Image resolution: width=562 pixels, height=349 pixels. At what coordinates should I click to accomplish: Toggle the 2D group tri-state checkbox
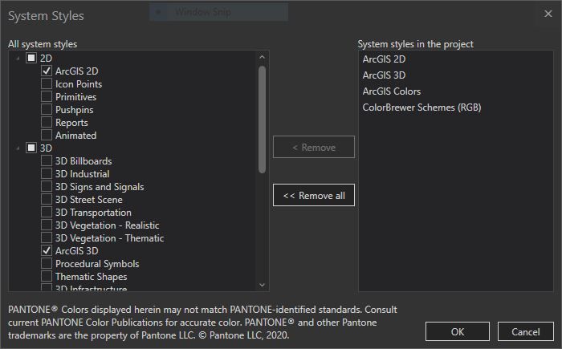[x=31, y=59]
